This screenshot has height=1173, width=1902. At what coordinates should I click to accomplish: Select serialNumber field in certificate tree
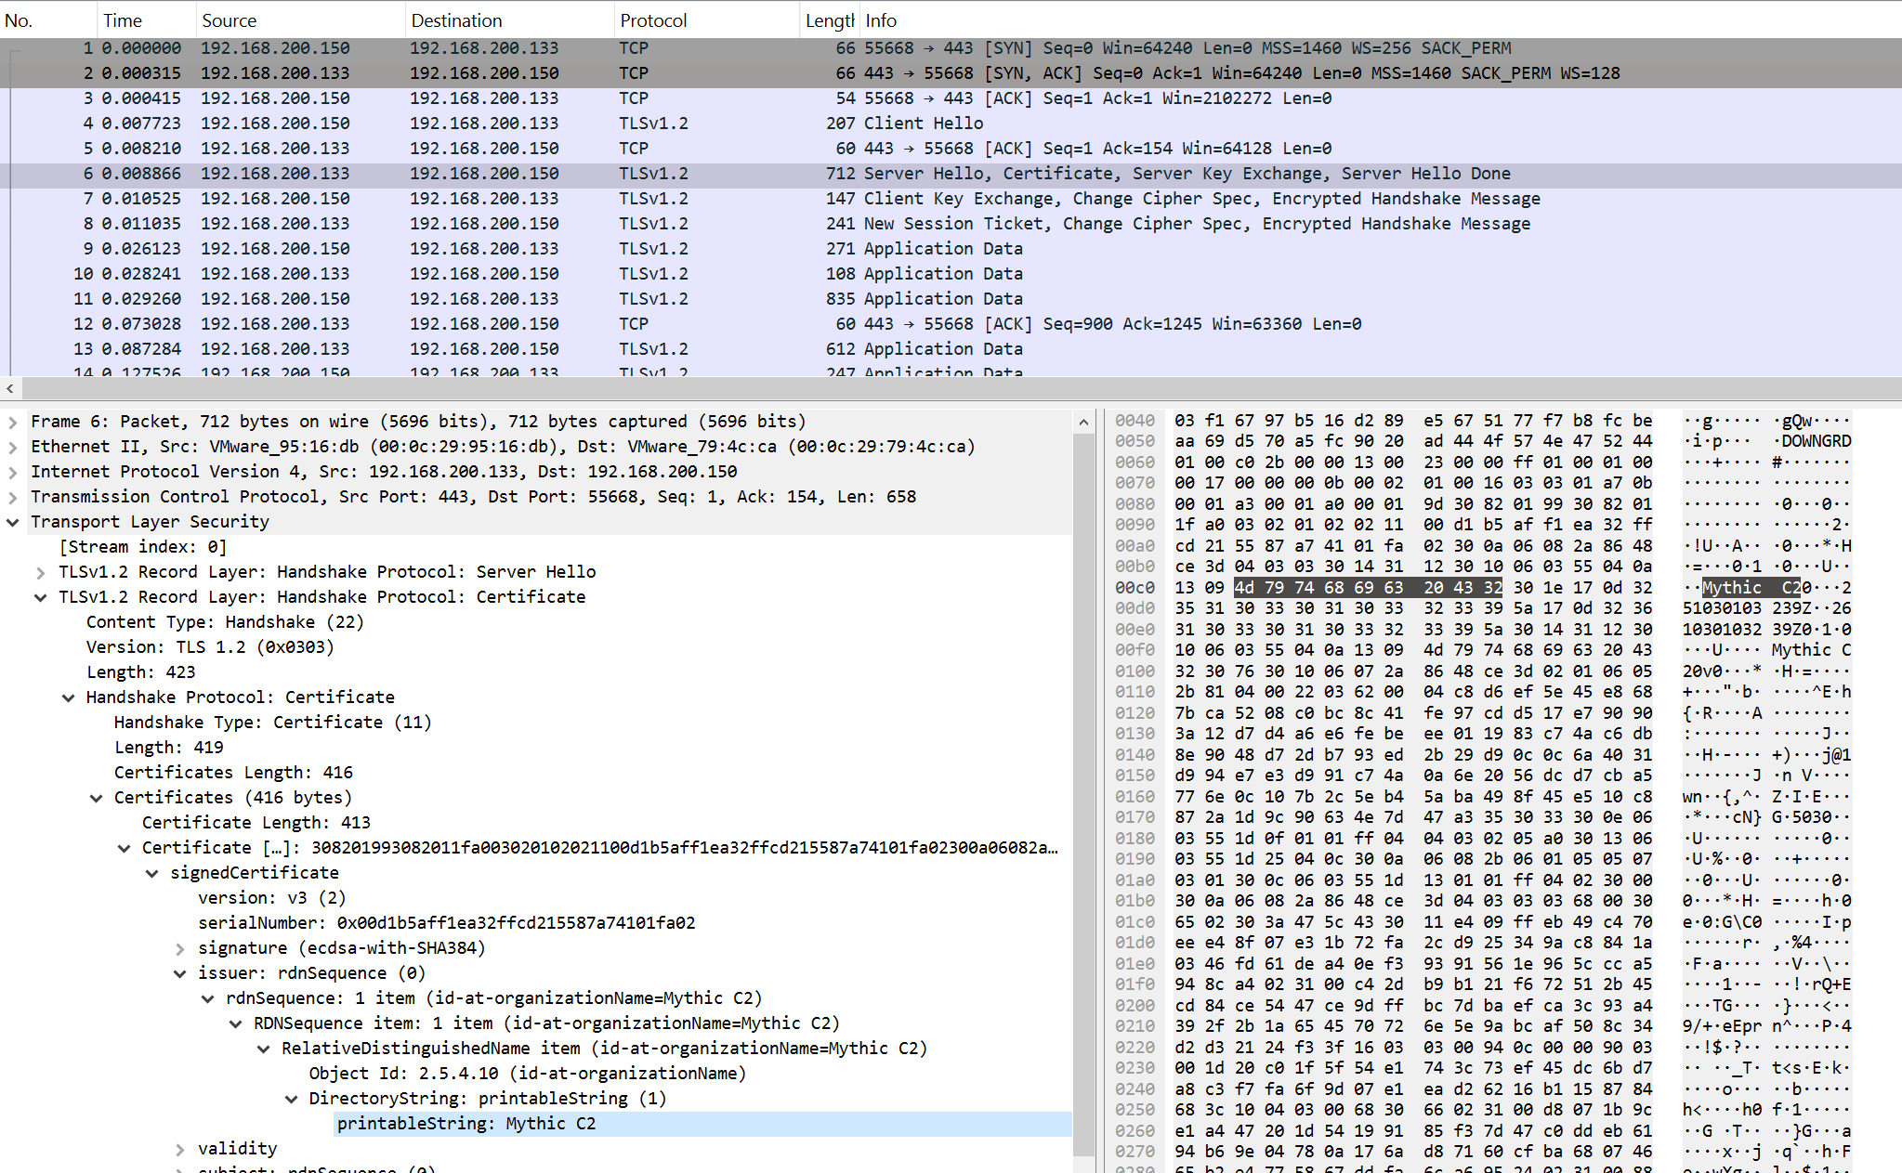[x=446, y=923]
